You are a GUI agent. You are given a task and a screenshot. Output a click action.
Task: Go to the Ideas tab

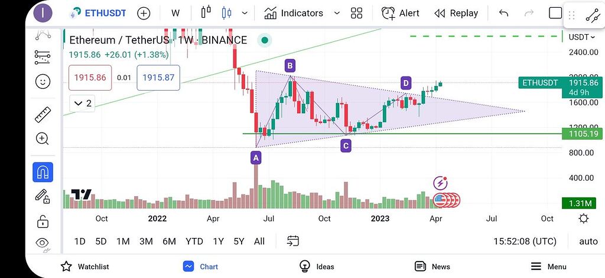point(317,266)
